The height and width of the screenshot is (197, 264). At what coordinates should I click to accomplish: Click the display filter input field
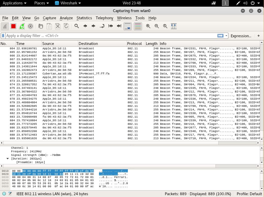(x=108, y=36)
